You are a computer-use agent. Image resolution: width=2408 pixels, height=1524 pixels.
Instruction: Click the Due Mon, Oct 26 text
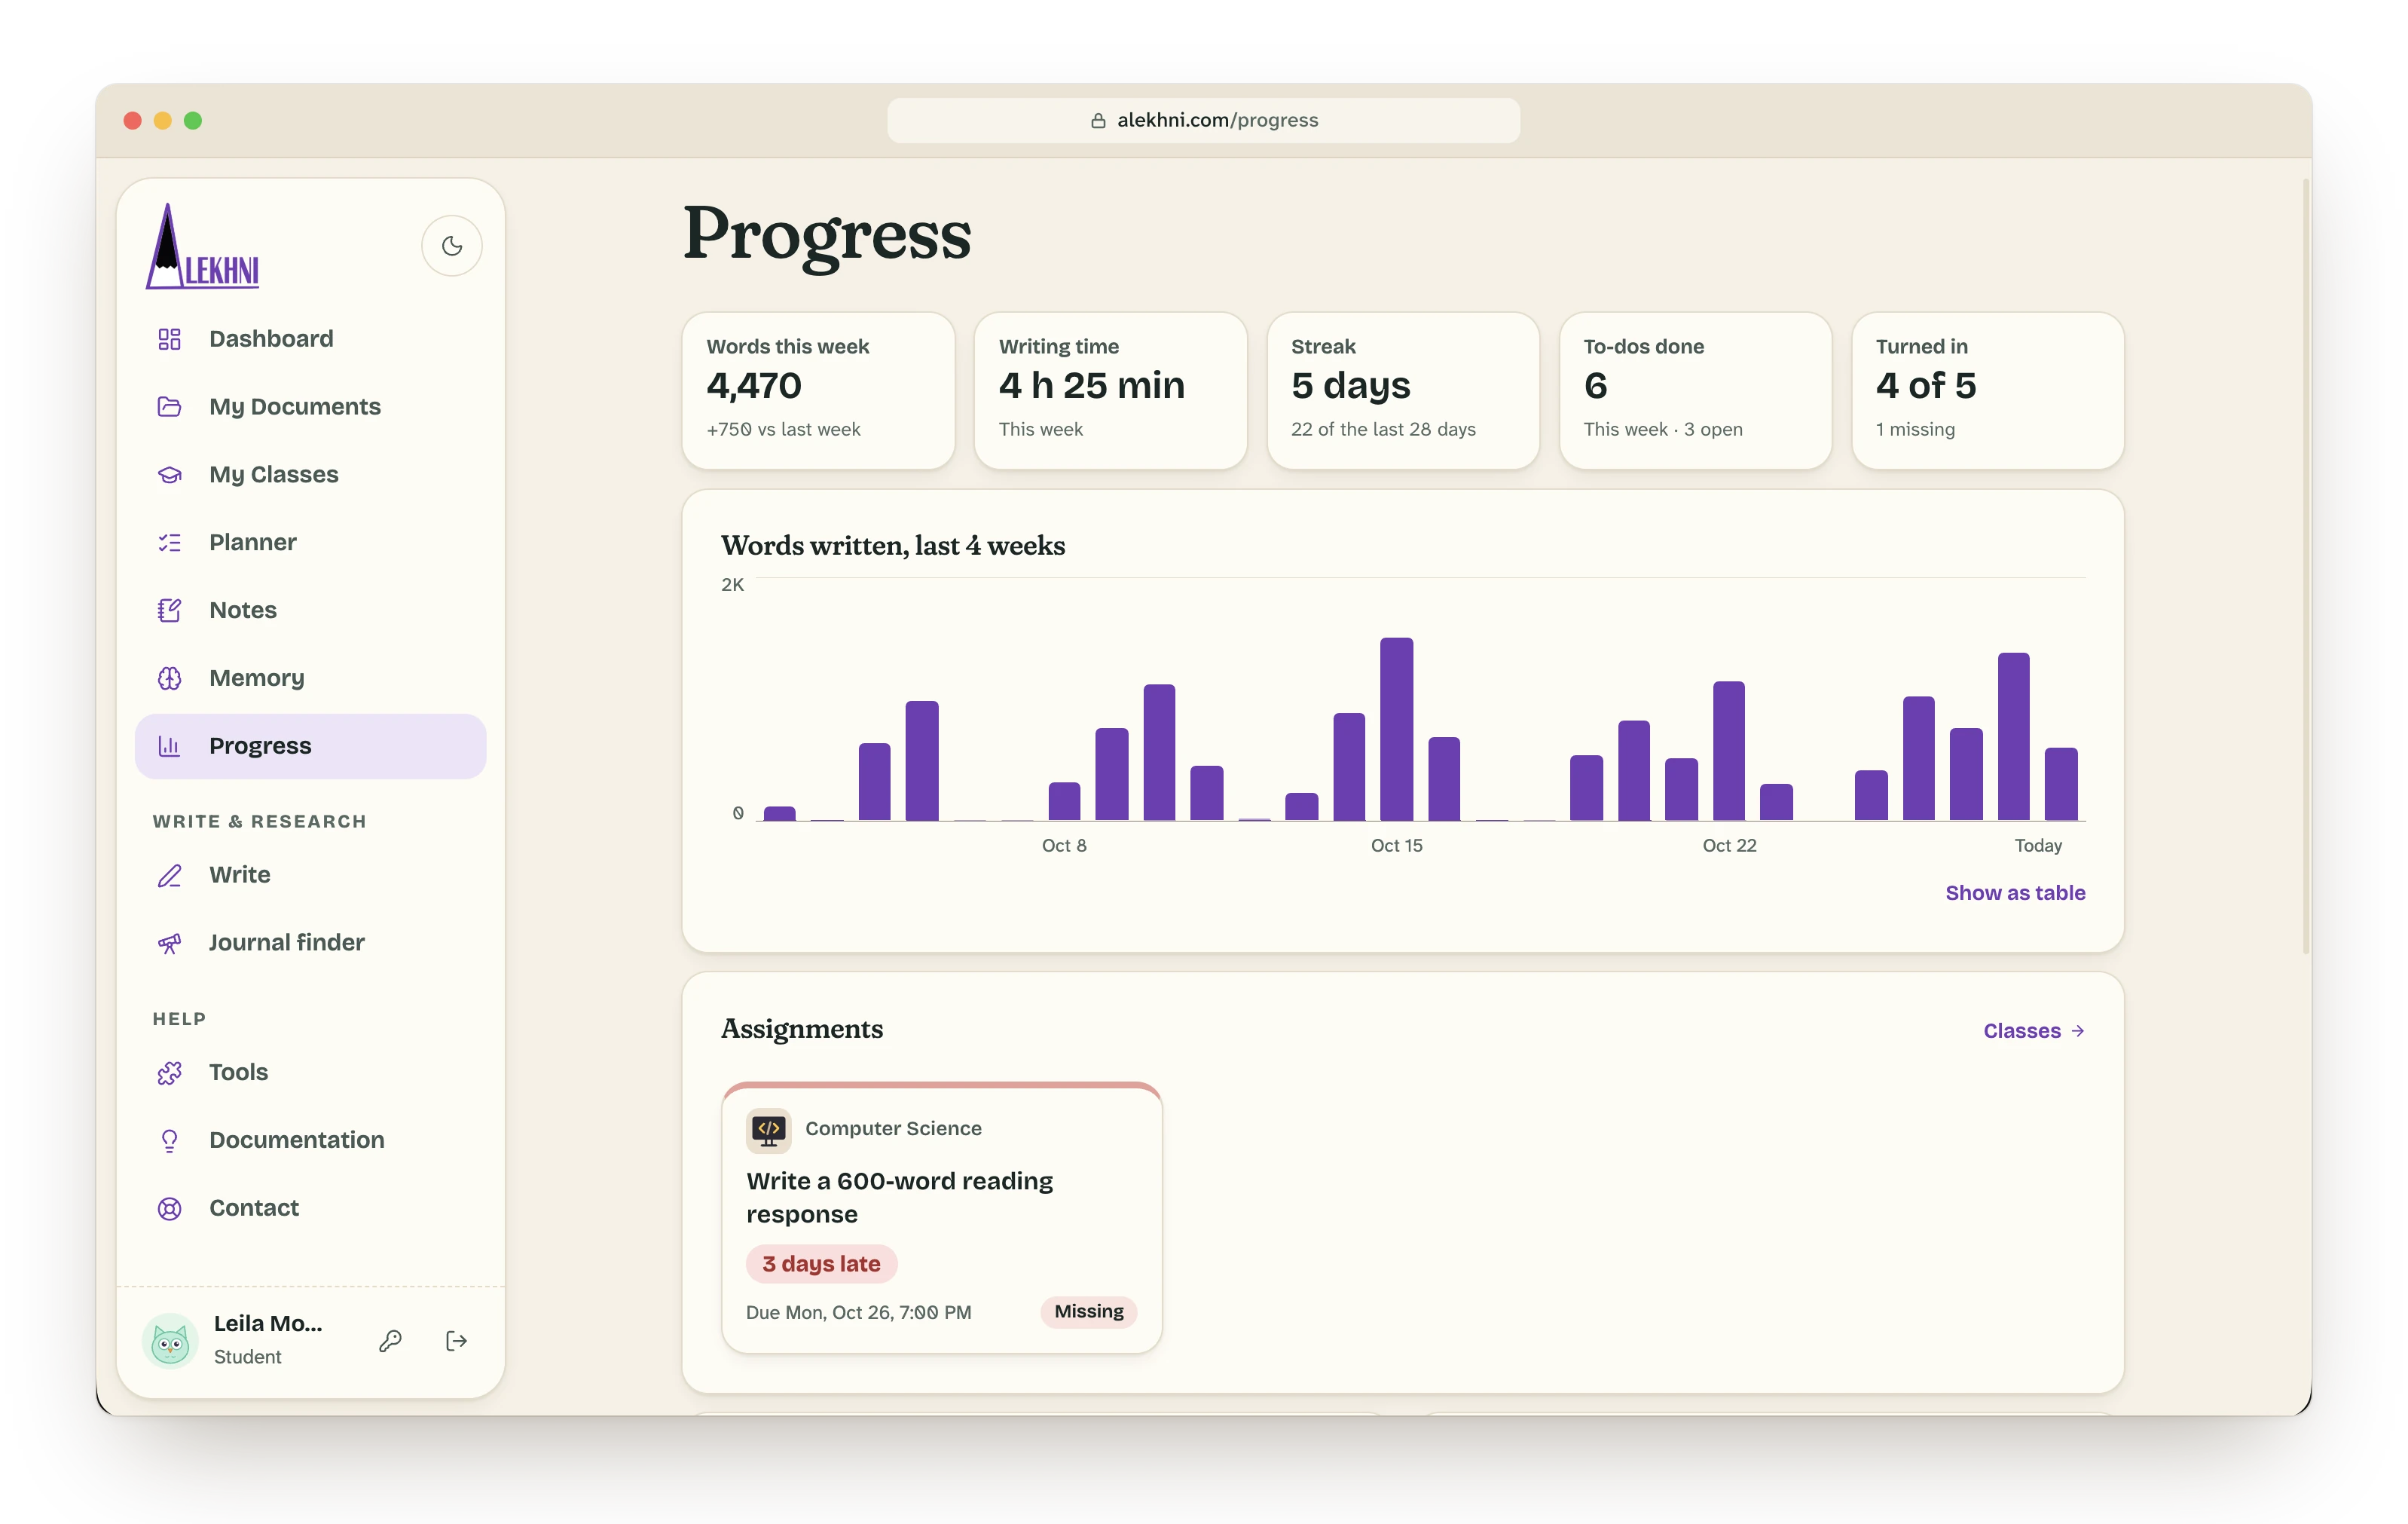tap(858, 1313)
